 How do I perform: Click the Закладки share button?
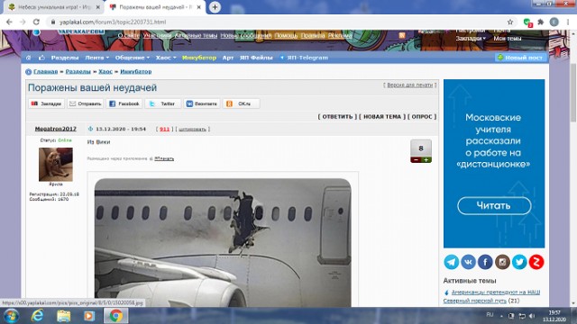click(46, 104)
